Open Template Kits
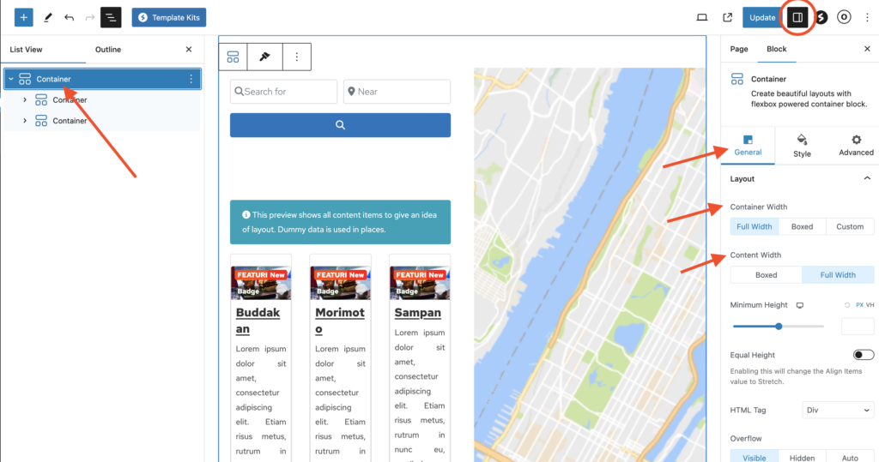 169,17
